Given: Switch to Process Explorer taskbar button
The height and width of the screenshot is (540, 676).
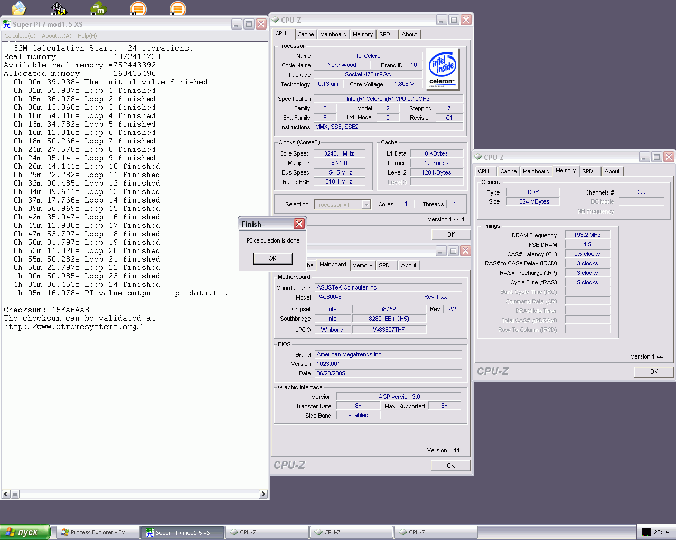Looking at the screenshot, I should (98, 533).
